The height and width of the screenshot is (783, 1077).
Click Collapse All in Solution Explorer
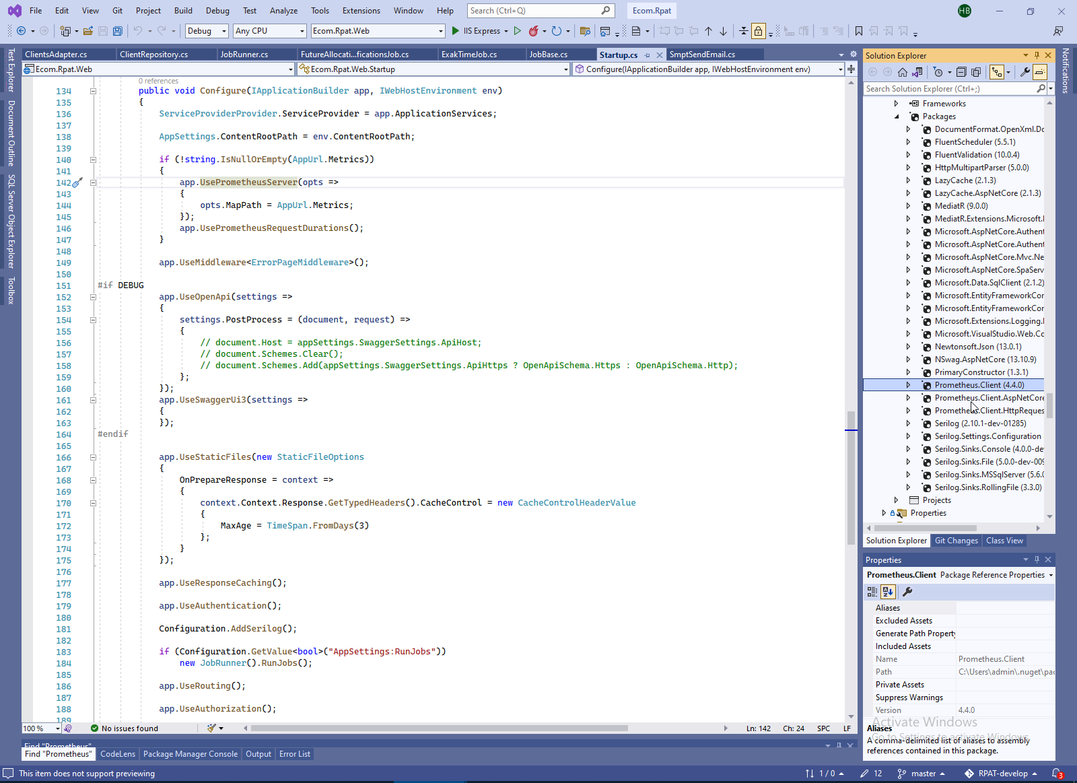(961, 72)
